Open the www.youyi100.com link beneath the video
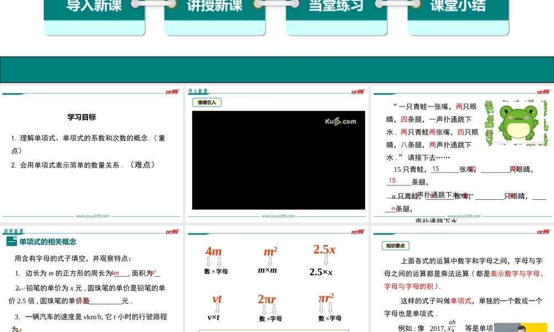The image size is (554, 332). [278, 216]
